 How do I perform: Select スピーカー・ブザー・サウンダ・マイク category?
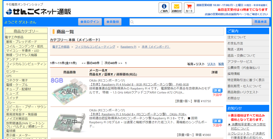click(x=26, y=108)
